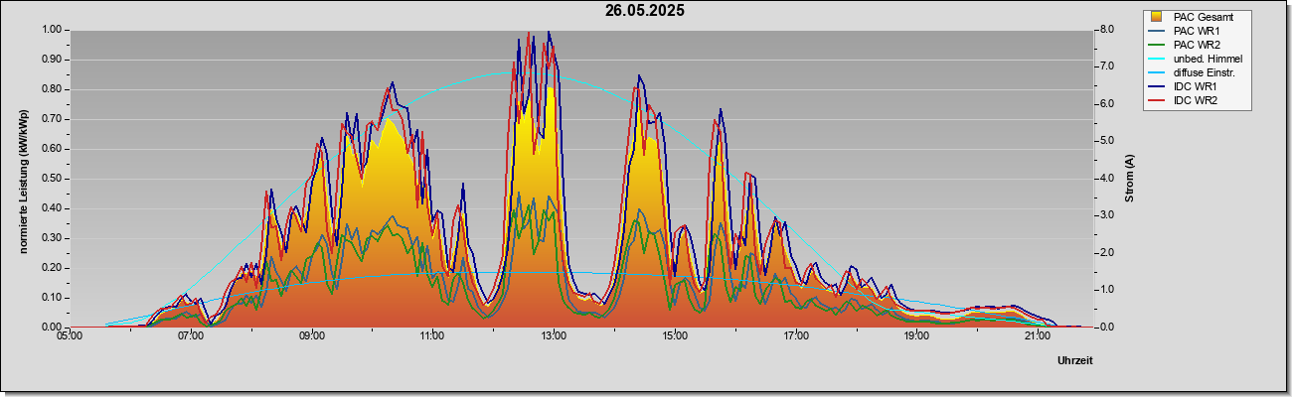Click the chart title 26.05.2025
This screenshot has height=397, width=1292.
click(x=645, y=11)
